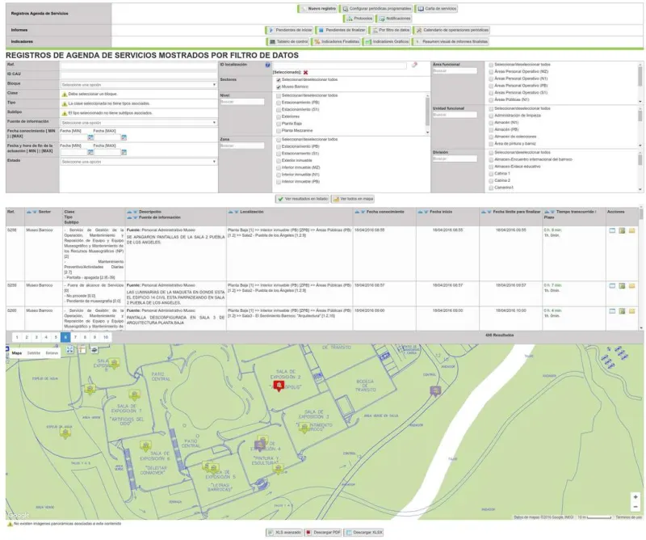Click the eraser icon next to ID localización field
This screenshot has width=646, height=540.
tap(414, 65)
